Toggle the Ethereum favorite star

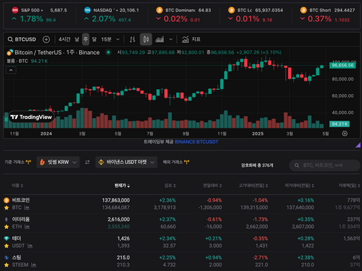click(x=6, y=227)
